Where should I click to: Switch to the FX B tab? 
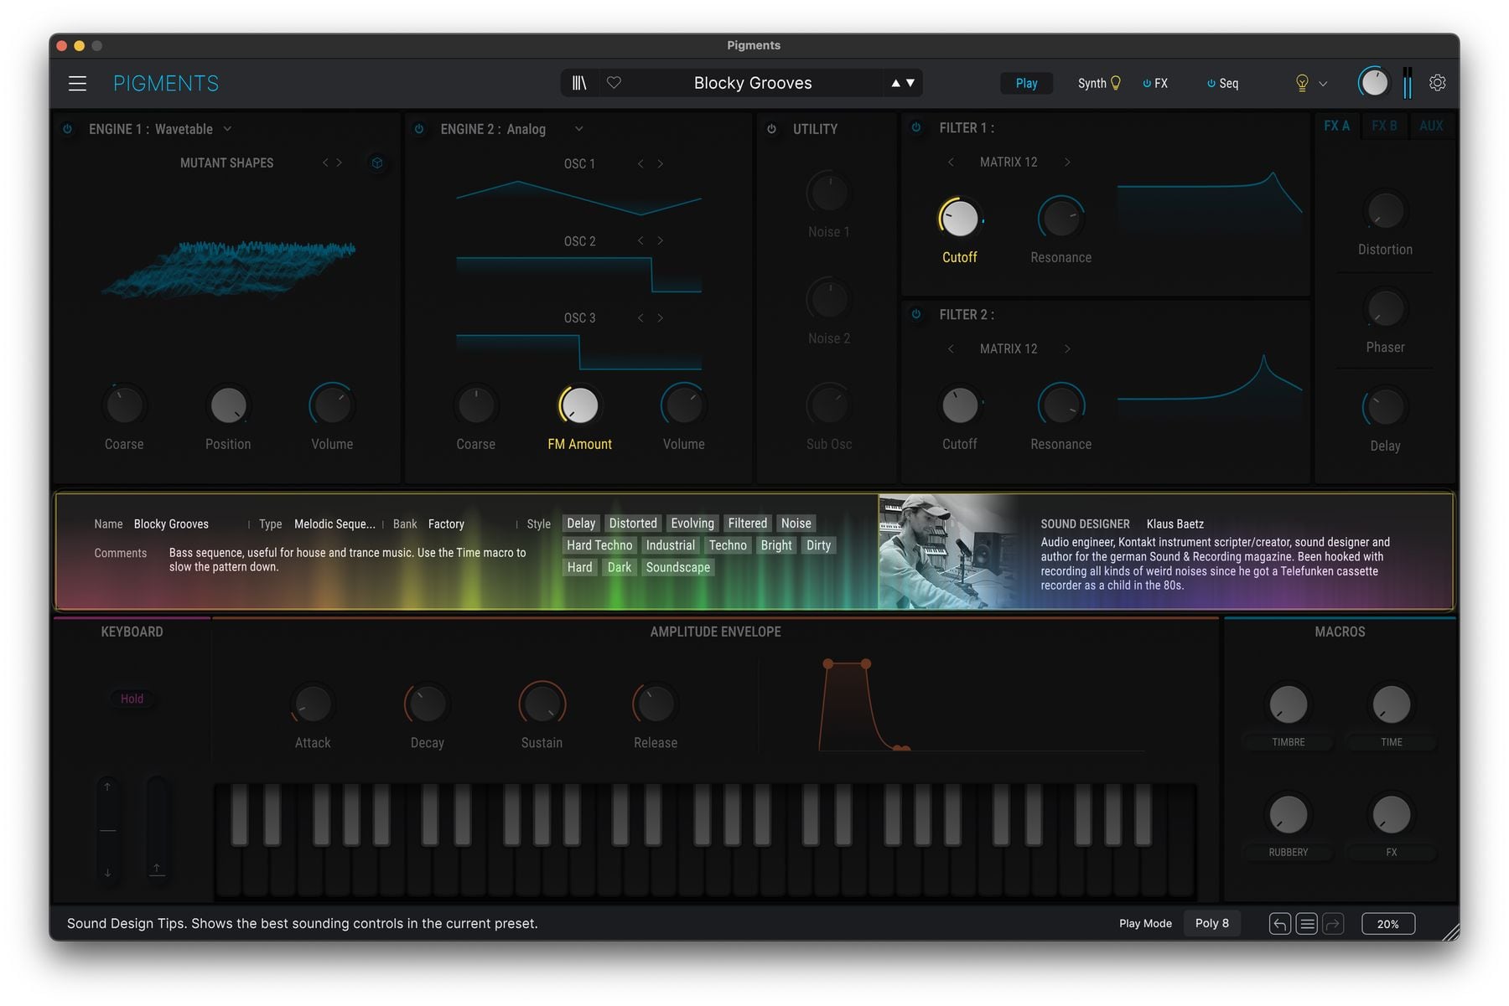pyautogui.click(x=1384, y=126)
